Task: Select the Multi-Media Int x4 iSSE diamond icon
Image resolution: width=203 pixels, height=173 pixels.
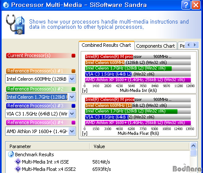Action: point(18,162)
